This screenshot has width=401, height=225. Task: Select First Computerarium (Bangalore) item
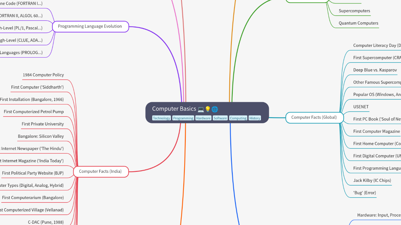point(33,198)
